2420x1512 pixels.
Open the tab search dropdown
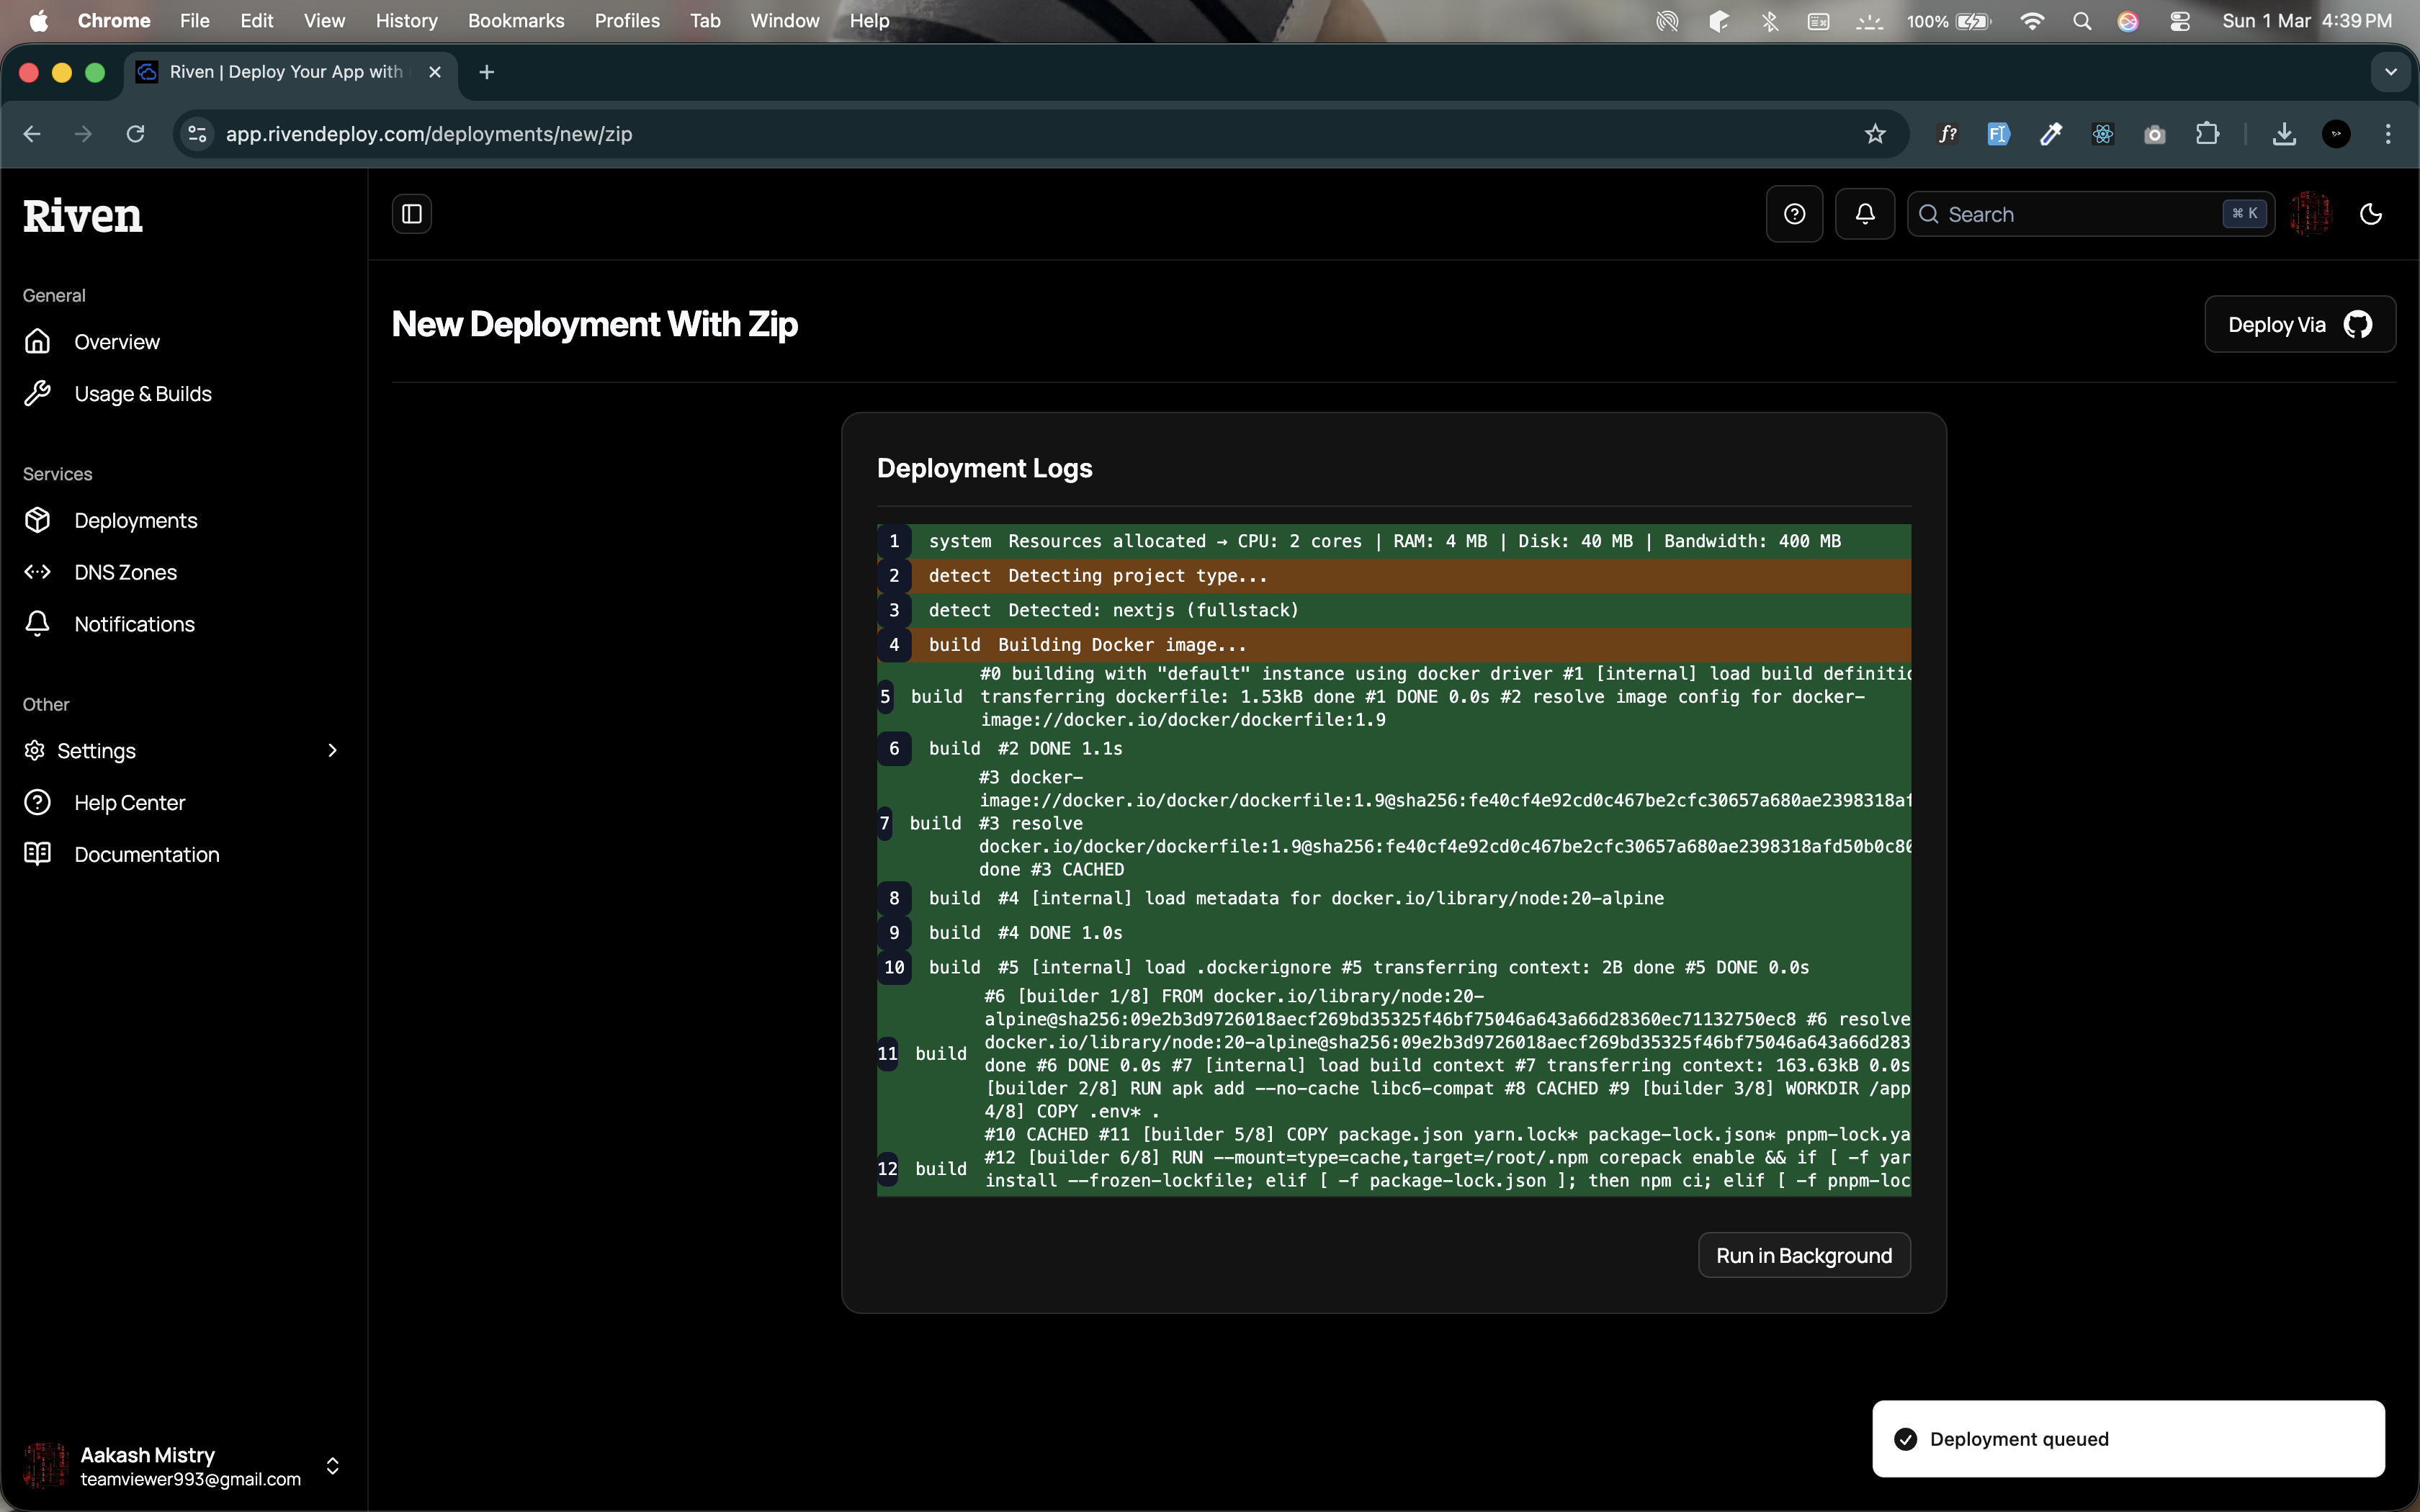pos(2391,72)
